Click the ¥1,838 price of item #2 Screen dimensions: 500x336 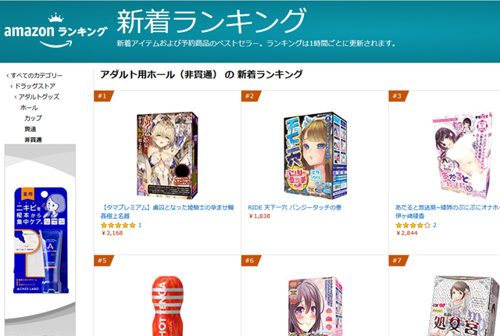tap(259, 216)
